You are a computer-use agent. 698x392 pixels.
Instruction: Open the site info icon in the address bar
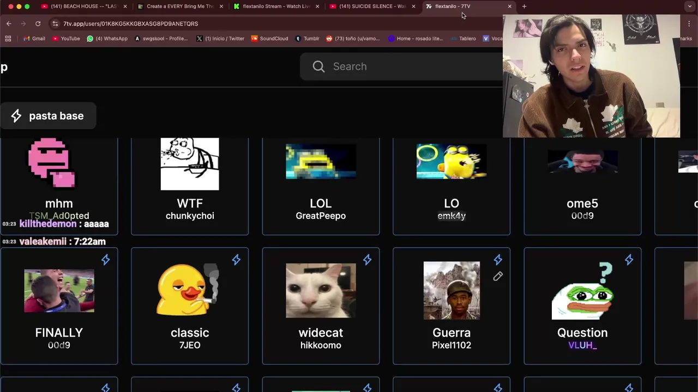pos(54,23)
